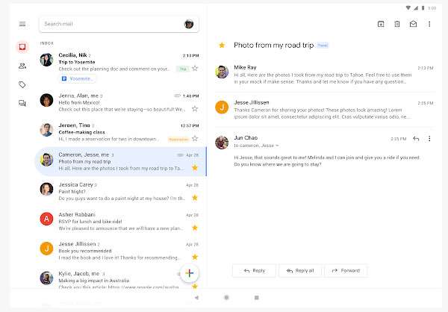Star the Trip to Yosemite email

[x=195, y=68]
